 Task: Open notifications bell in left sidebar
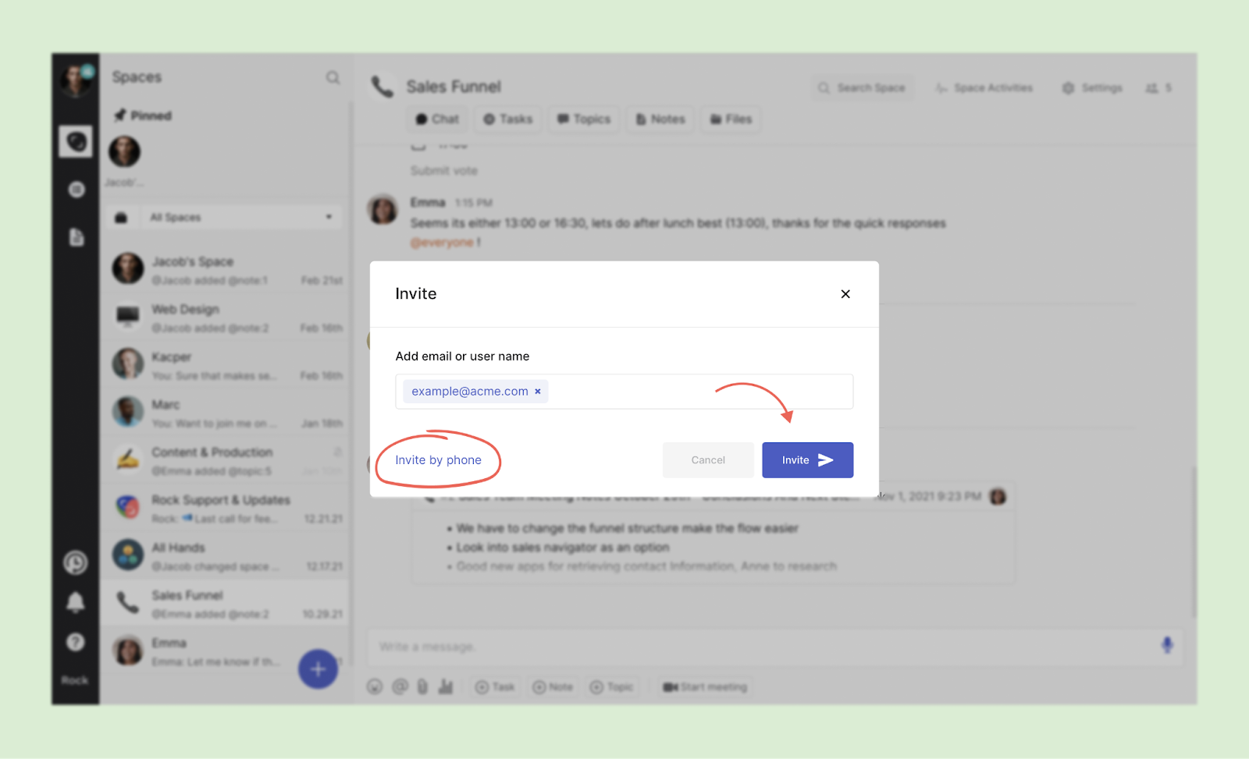click(76, 602)
